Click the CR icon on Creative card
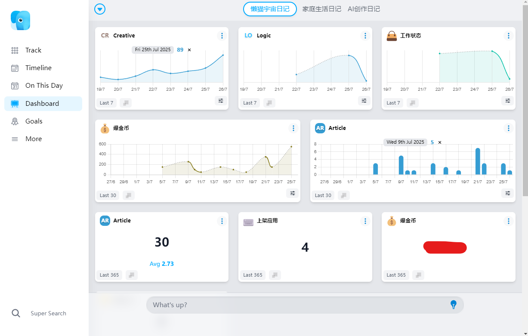The image size is (528, 336). pyautogui.click(x=105, y=36)
